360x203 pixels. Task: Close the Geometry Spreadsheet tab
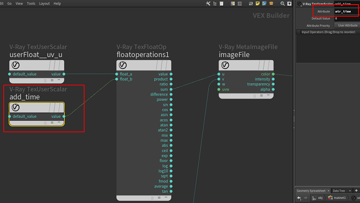[x=328, y=191]
